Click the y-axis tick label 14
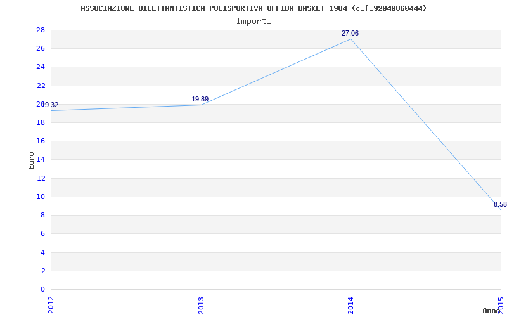507x317 pixels. point(41,160)
